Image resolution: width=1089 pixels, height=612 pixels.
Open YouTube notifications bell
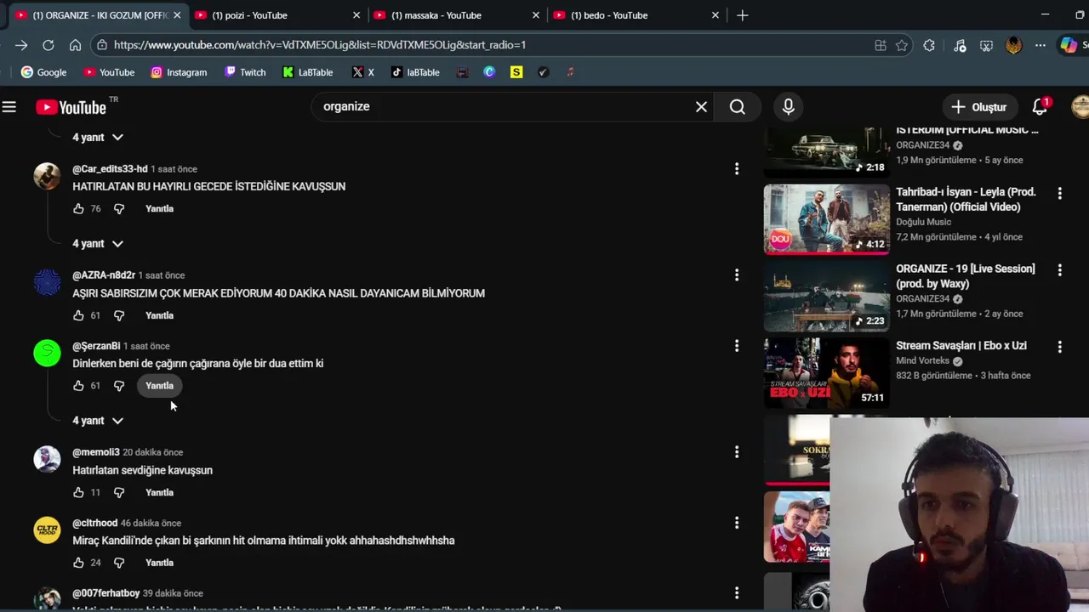coord(1040,107)
